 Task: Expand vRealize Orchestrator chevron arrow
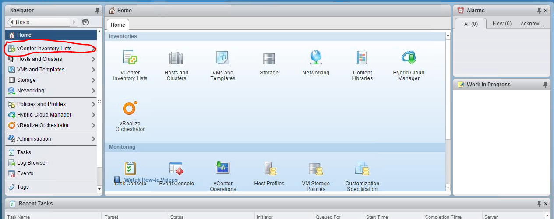click(93, 125)
